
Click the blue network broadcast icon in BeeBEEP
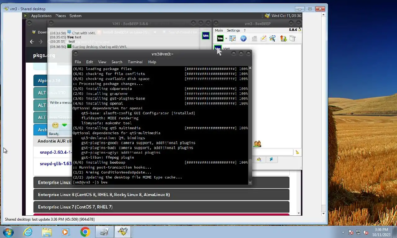(243, 38)
